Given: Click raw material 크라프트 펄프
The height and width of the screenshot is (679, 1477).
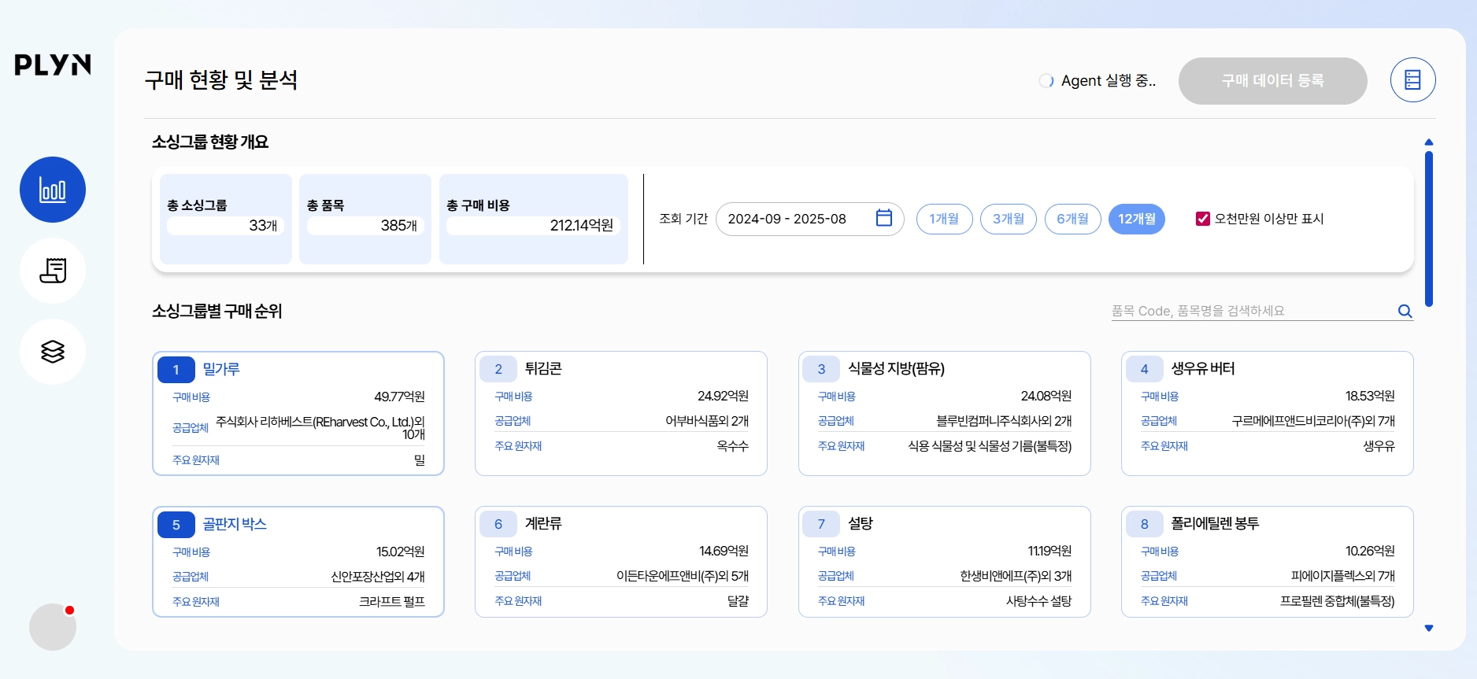Looking at the screenshot, I should click(392, 602).
